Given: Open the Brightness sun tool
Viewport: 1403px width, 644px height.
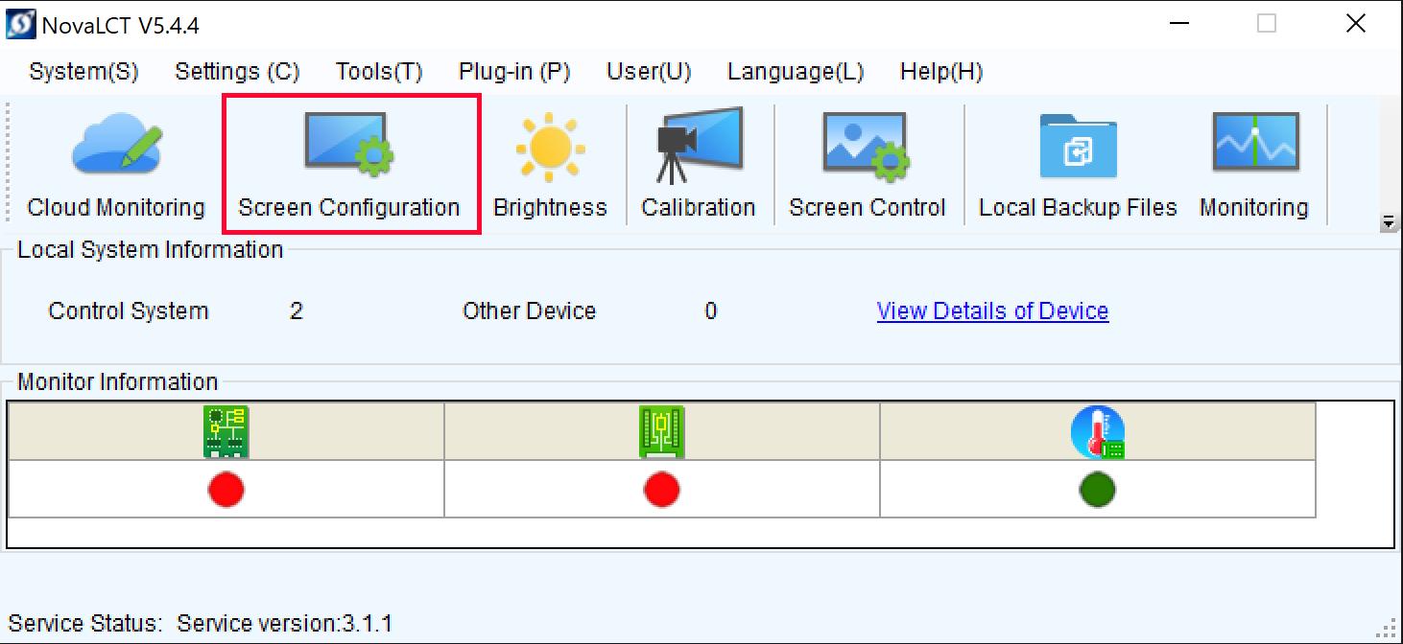Looking at the screenshot, I should click(550, 165).
